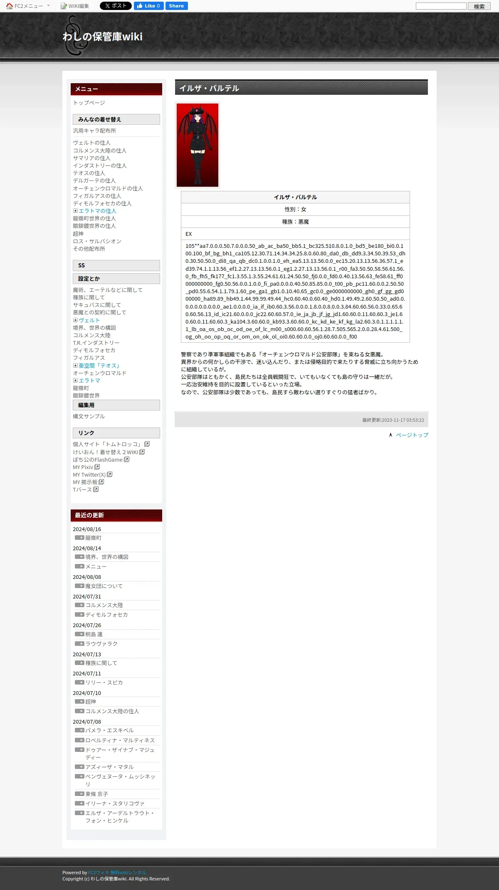Image resolution: width=499 pixels, height=890 pixels.
Task: Open 悪魔との契約に関して link
Action: tap(99, 312)
